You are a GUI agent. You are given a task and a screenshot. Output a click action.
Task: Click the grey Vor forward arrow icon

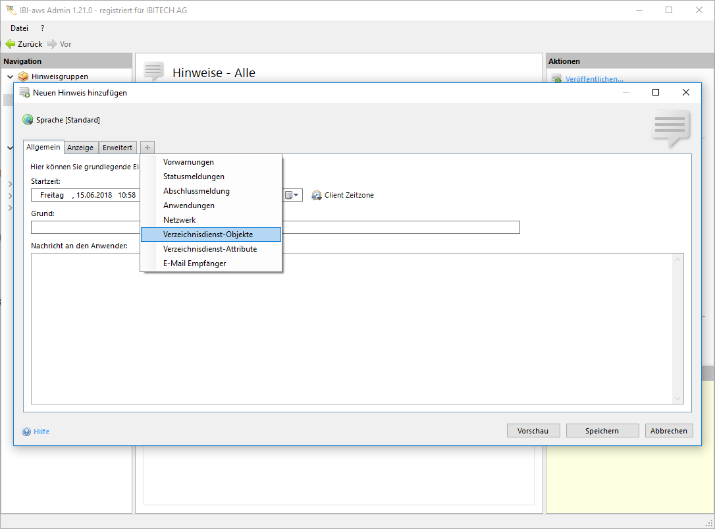(x=52, y=44)
